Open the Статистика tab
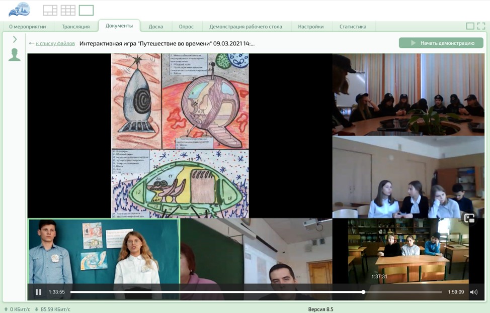 coord(353,27)
